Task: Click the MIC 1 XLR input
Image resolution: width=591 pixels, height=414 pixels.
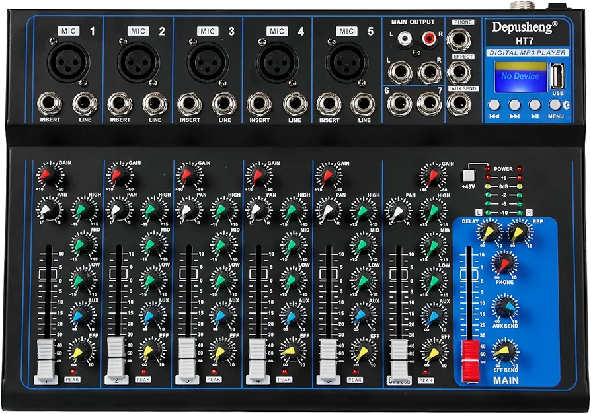Action: 68,61
